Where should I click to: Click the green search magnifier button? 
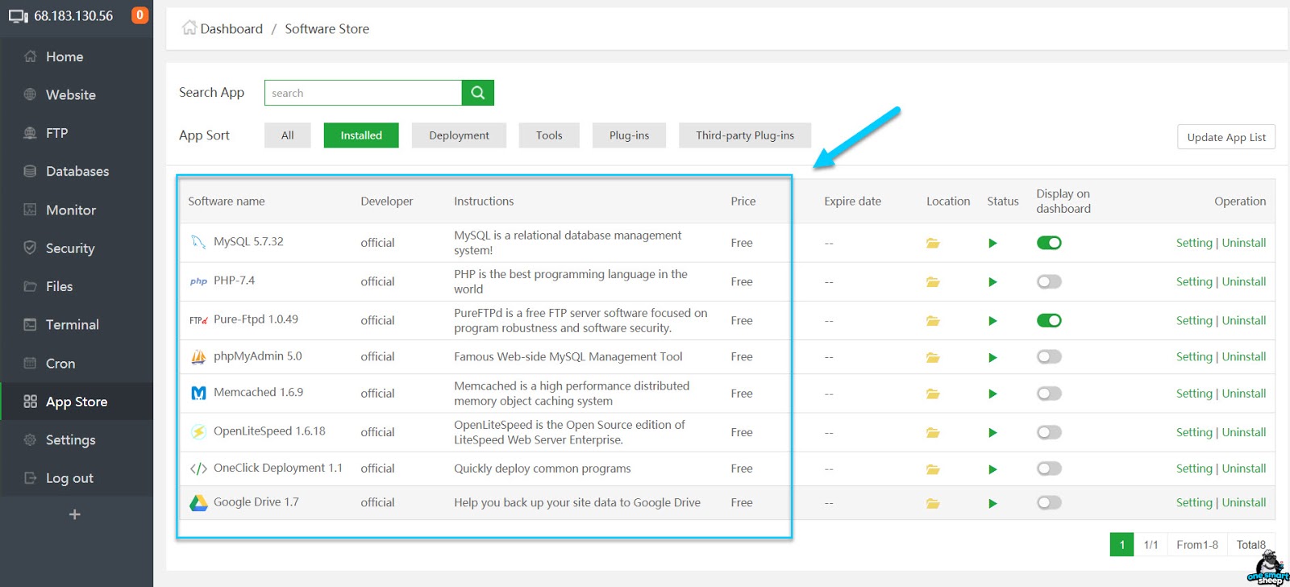point(478,93)
